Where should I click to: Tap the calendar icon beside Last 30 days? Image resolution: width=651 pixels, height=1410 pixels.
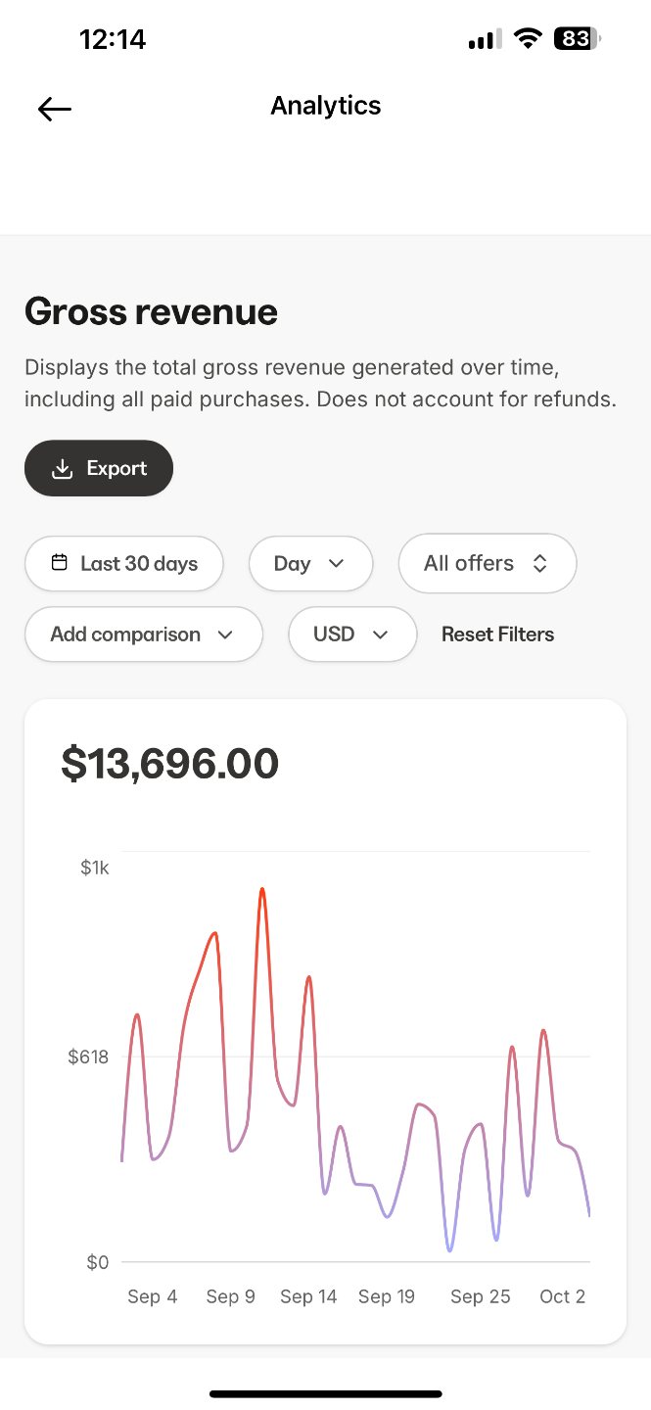click(x=60, y=563)
